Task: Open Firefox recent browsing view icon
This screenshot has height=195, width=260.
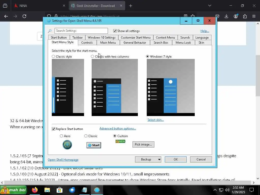Action: click(5, 6)
